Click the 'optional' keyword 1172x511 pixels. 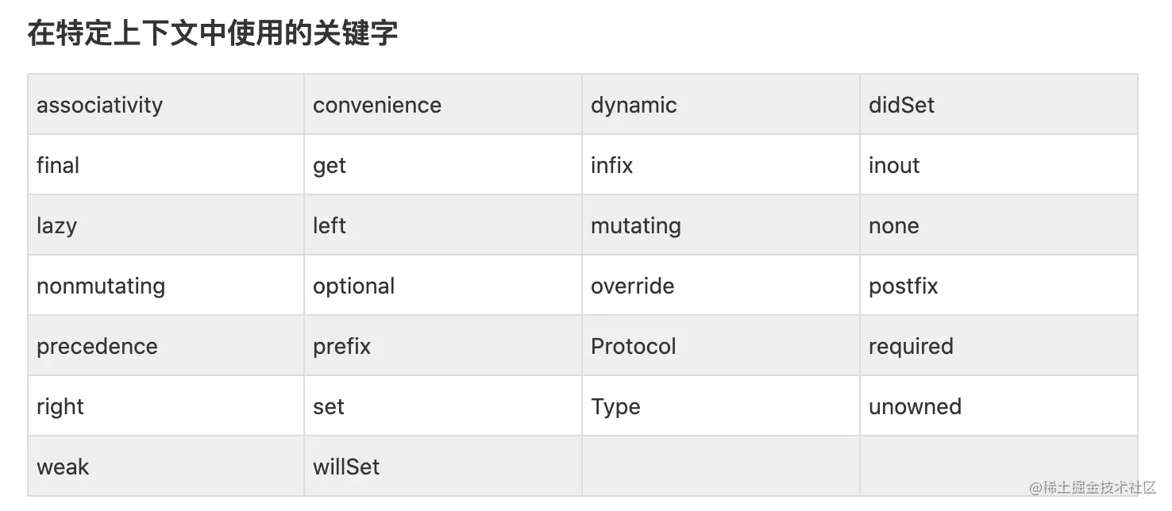[353, 286]
